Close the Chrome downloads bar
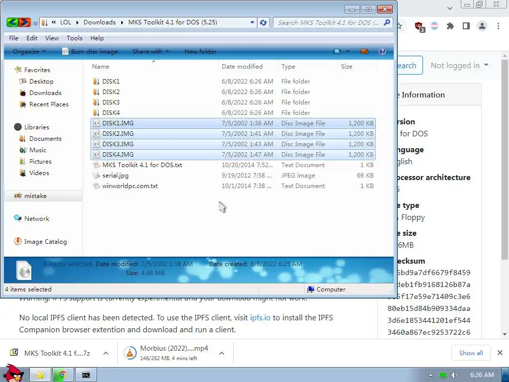Screen dimensions: 509x382 point(500,353)
